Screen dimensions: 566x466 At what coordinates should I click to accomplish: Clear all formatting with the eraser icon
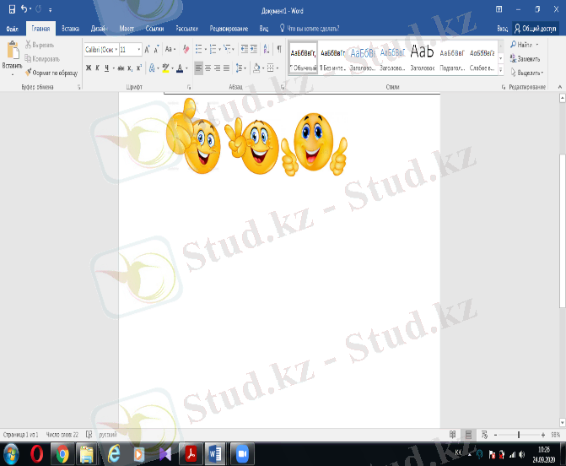tap(185, 50)
